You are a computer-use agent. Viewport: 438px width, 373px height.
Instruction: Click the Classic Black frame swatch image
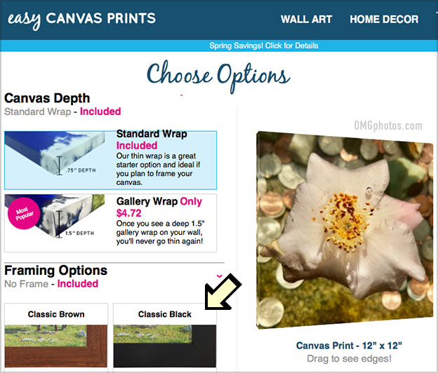165,346
